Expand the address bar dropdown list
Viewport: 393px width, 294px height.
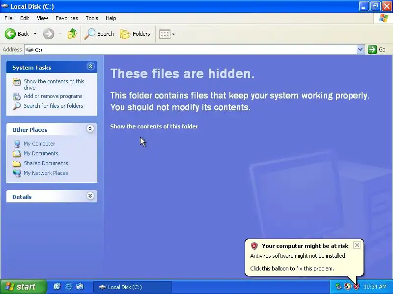(x=360, y=49)
